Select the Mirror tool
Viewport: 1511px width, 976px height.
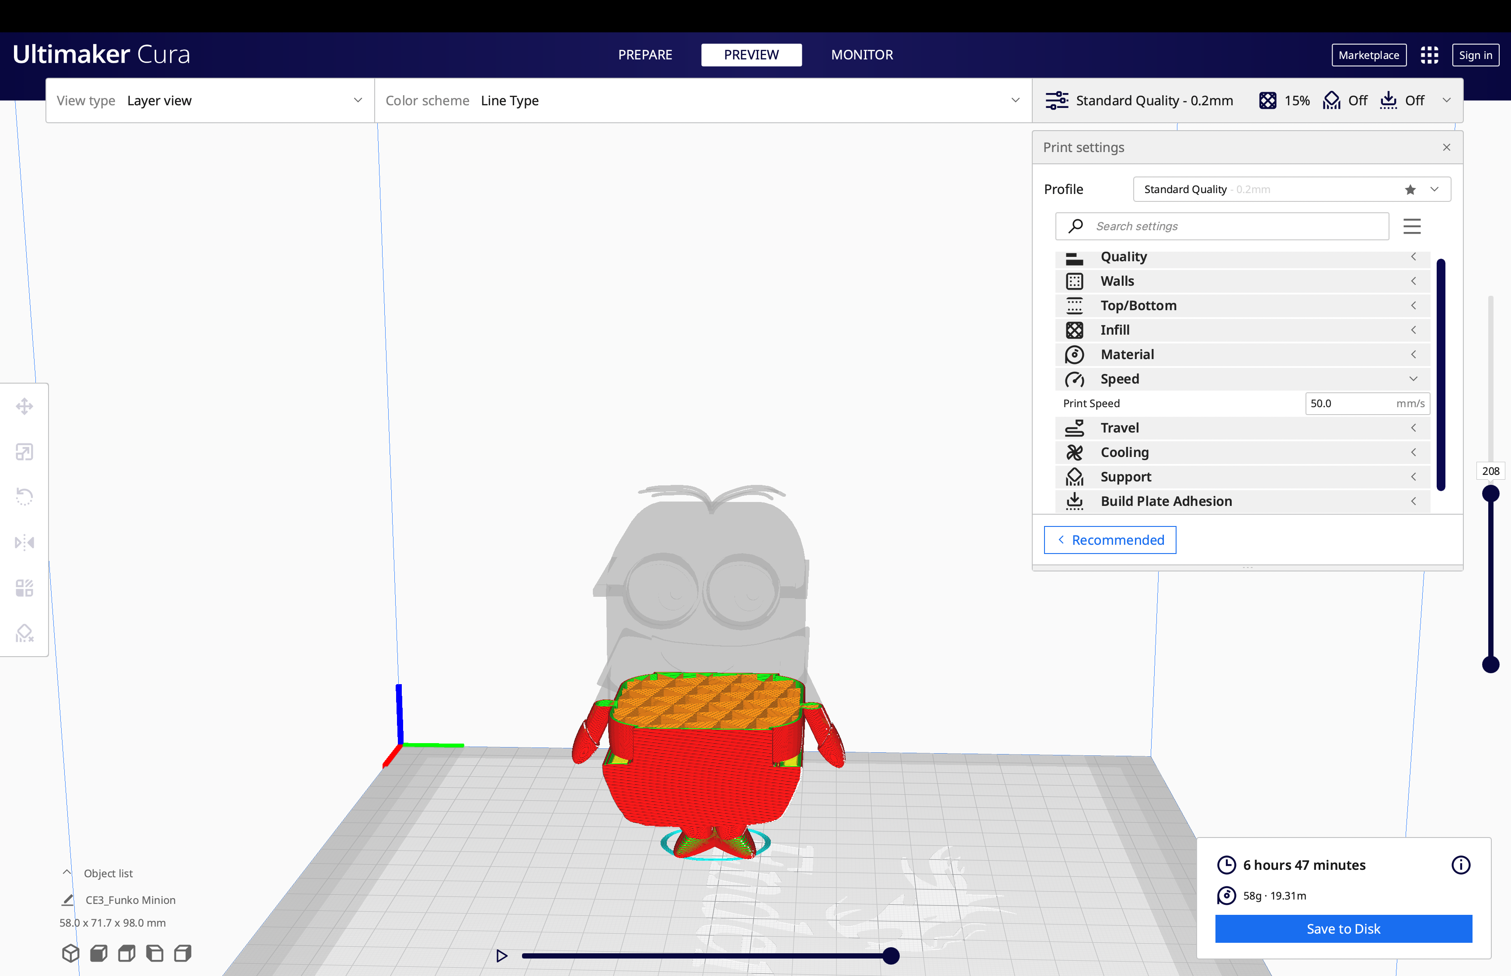click(24, 543)
